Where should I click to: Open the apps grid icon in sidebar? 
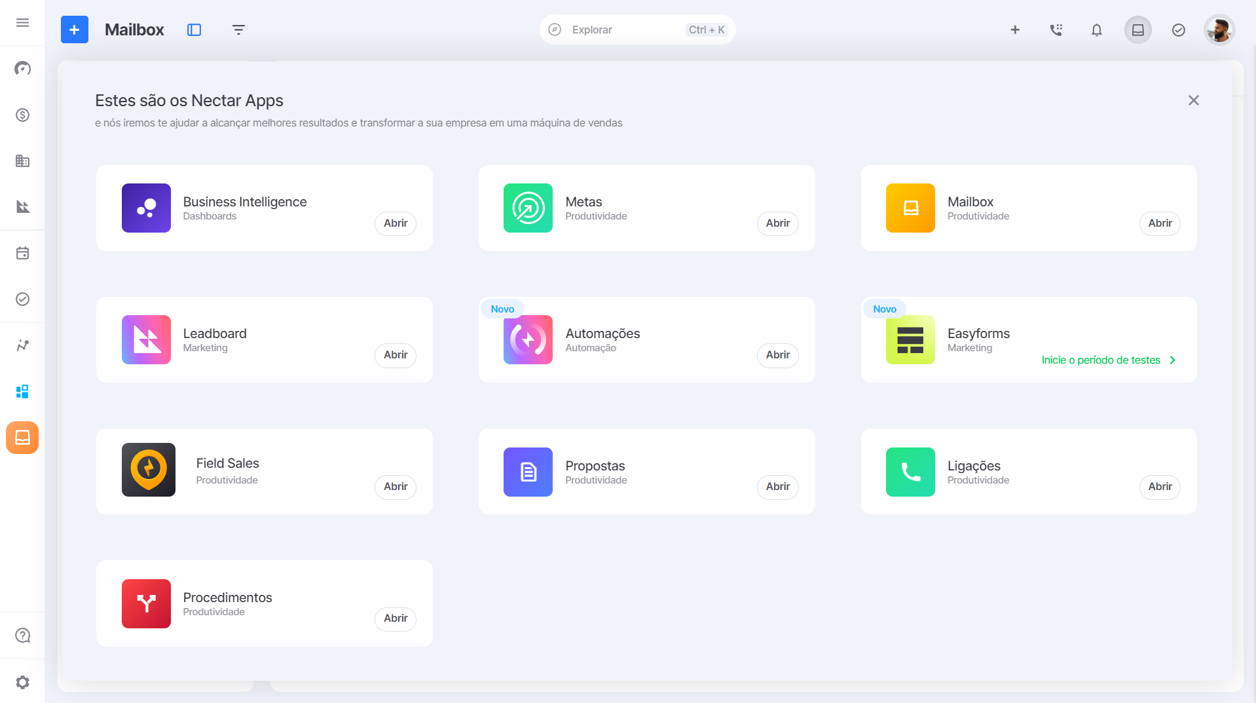point(22,391)
